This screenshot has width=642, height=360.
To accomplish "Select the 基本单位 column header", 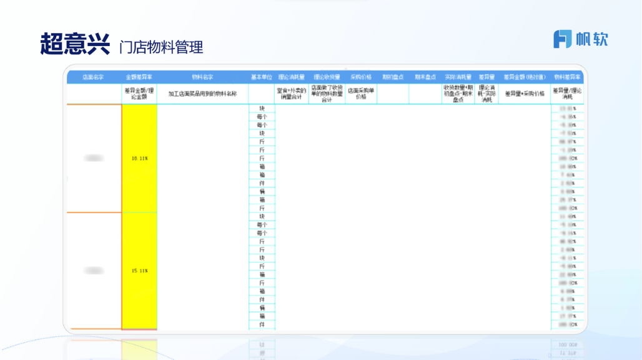I will point(262,77).
